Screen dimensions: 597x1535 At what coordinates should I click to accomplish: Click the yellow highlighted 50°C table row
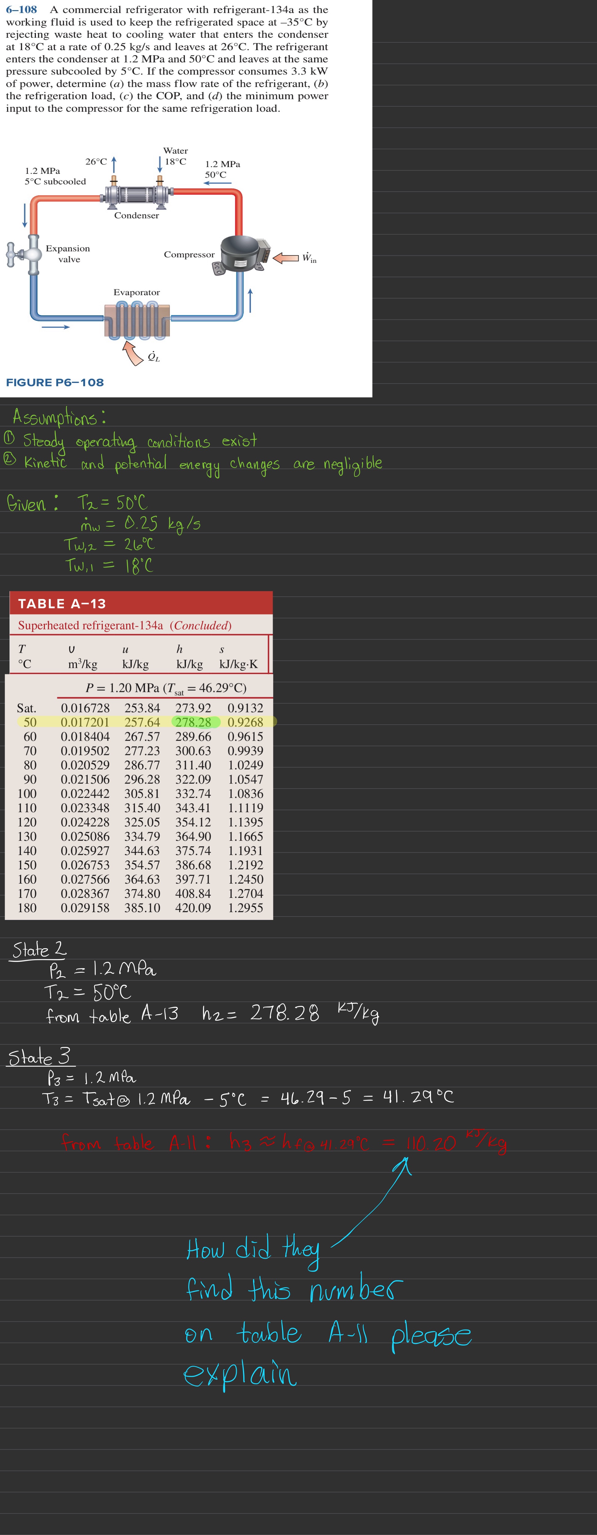tap(30, 722)
